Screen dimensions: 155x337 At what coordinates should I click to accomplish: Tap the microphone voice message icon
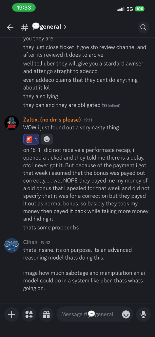click(x=143, y=315)
